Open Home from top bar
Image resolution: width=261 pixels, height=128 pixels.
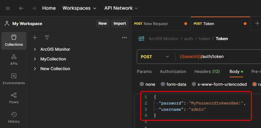49,8
